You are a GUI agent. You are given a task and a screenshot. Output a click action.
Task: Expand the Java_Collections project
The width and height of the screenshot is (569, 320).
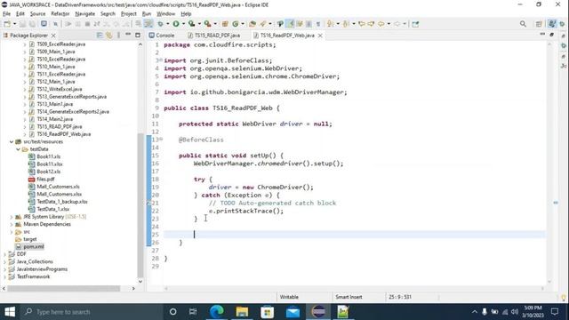[x=5, y=261]
